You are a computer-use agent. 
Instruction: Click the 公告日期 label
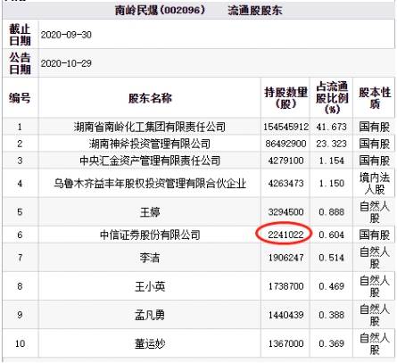tap(20, 63)
